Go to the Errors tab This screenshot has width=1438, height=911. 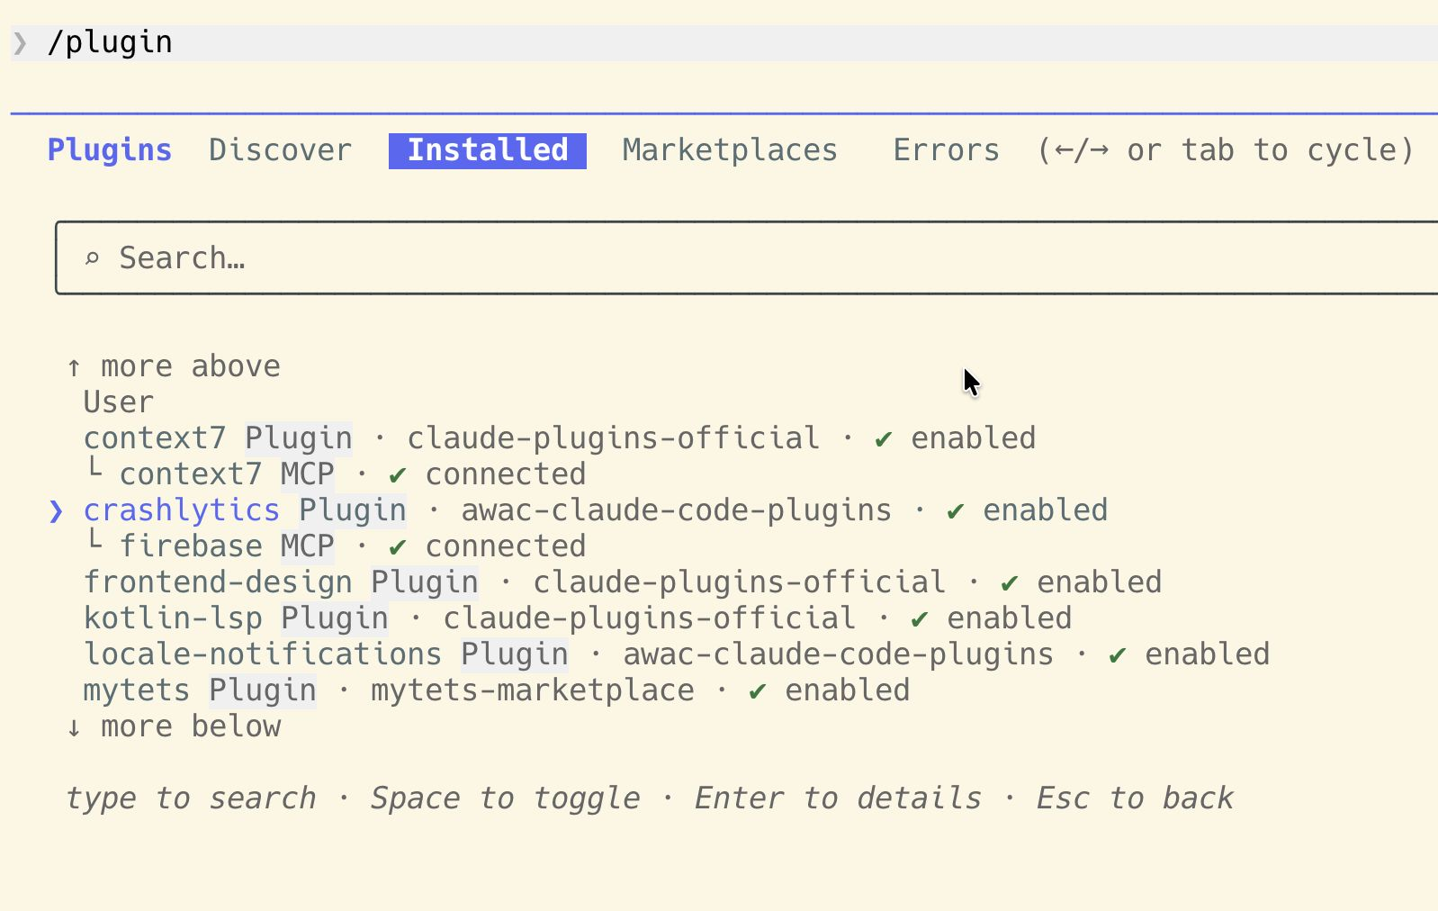(x=946, y=150)
